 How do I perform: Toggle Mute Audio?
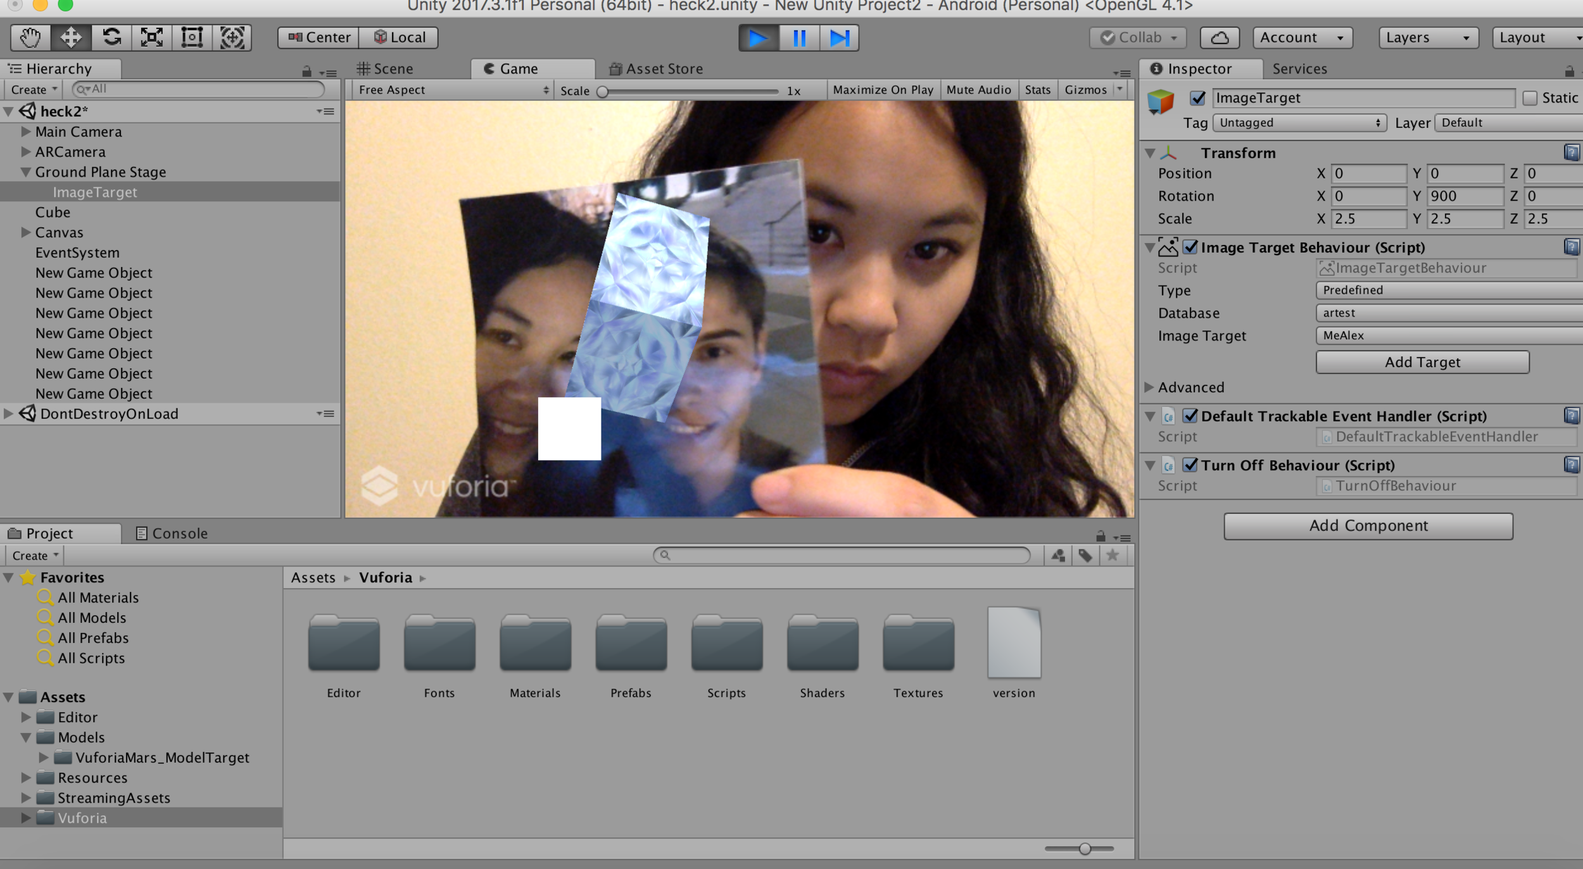978,90
